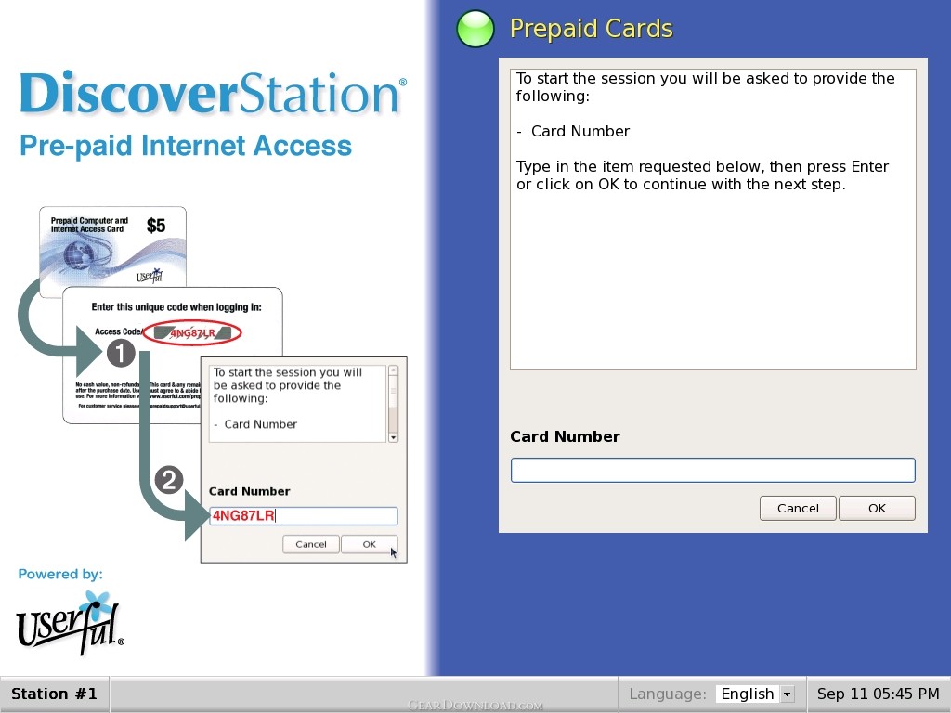951x713 pixels.
Task: Click the OK button in Prepaid Cards
Action: click(877, 508)
